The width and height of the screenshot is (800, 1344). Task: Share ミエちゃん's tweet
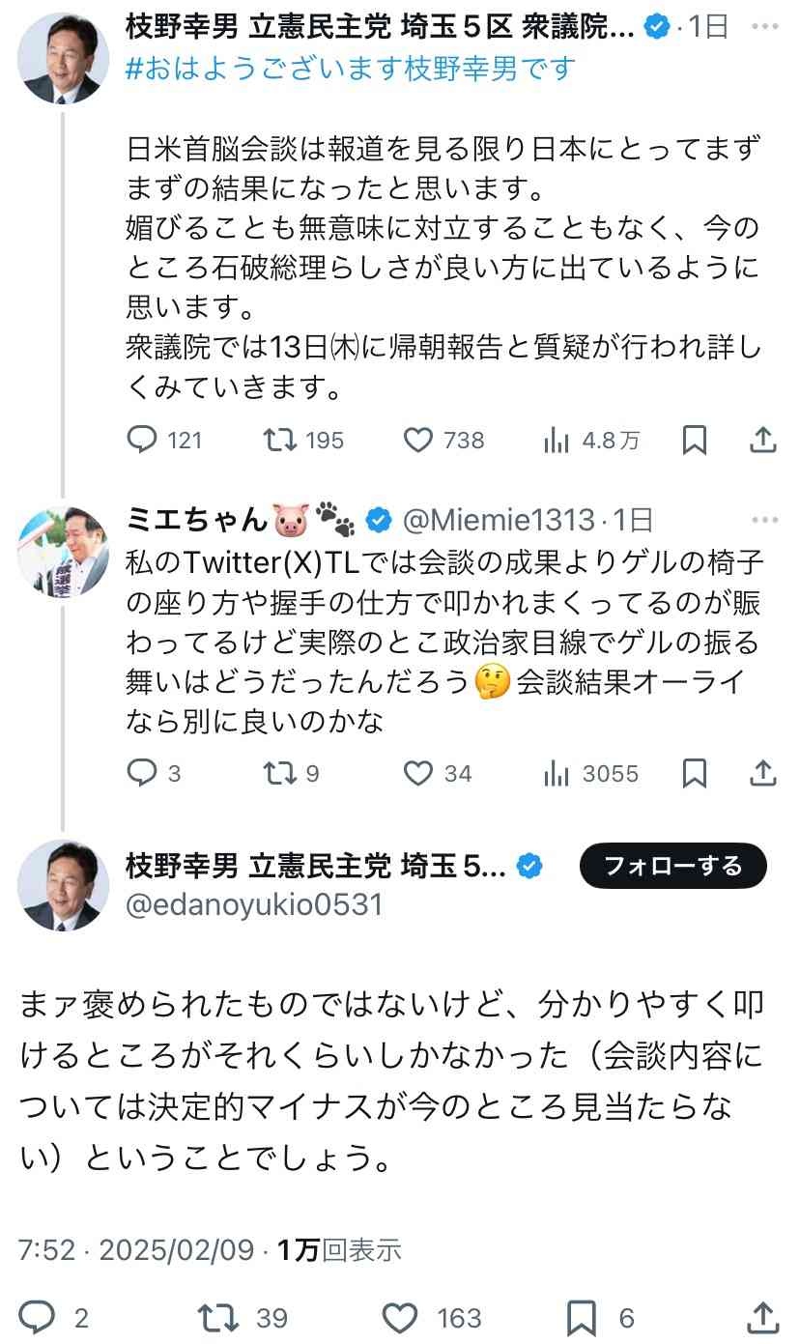[x=762, y=773]
